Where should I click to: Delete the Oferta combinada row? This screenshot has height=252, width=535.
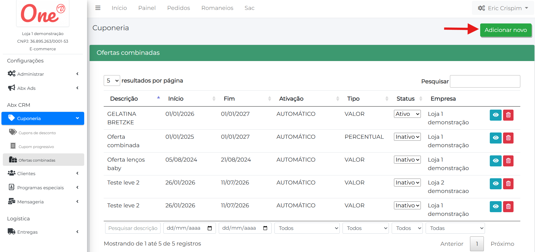(508, 138)
